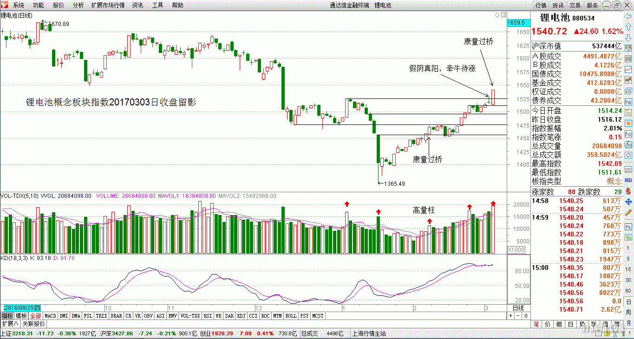
Task: Toggle the 指标 indicator mode button
Action: pyautogui.click(x=7, y=316)
